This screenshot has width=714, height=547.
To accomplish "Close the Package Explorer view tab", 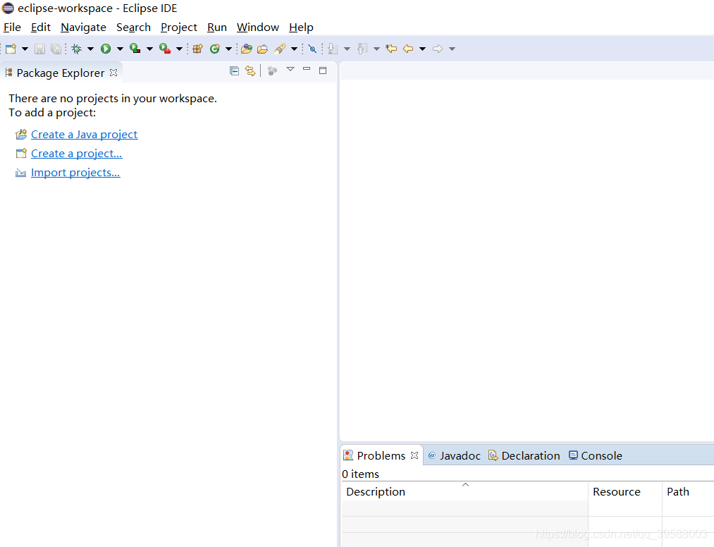I will pos(113,73).
